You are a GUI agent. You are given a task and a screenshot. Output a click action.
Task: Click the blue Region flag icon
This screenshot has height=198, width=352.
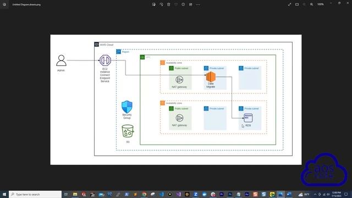(119, 52)
